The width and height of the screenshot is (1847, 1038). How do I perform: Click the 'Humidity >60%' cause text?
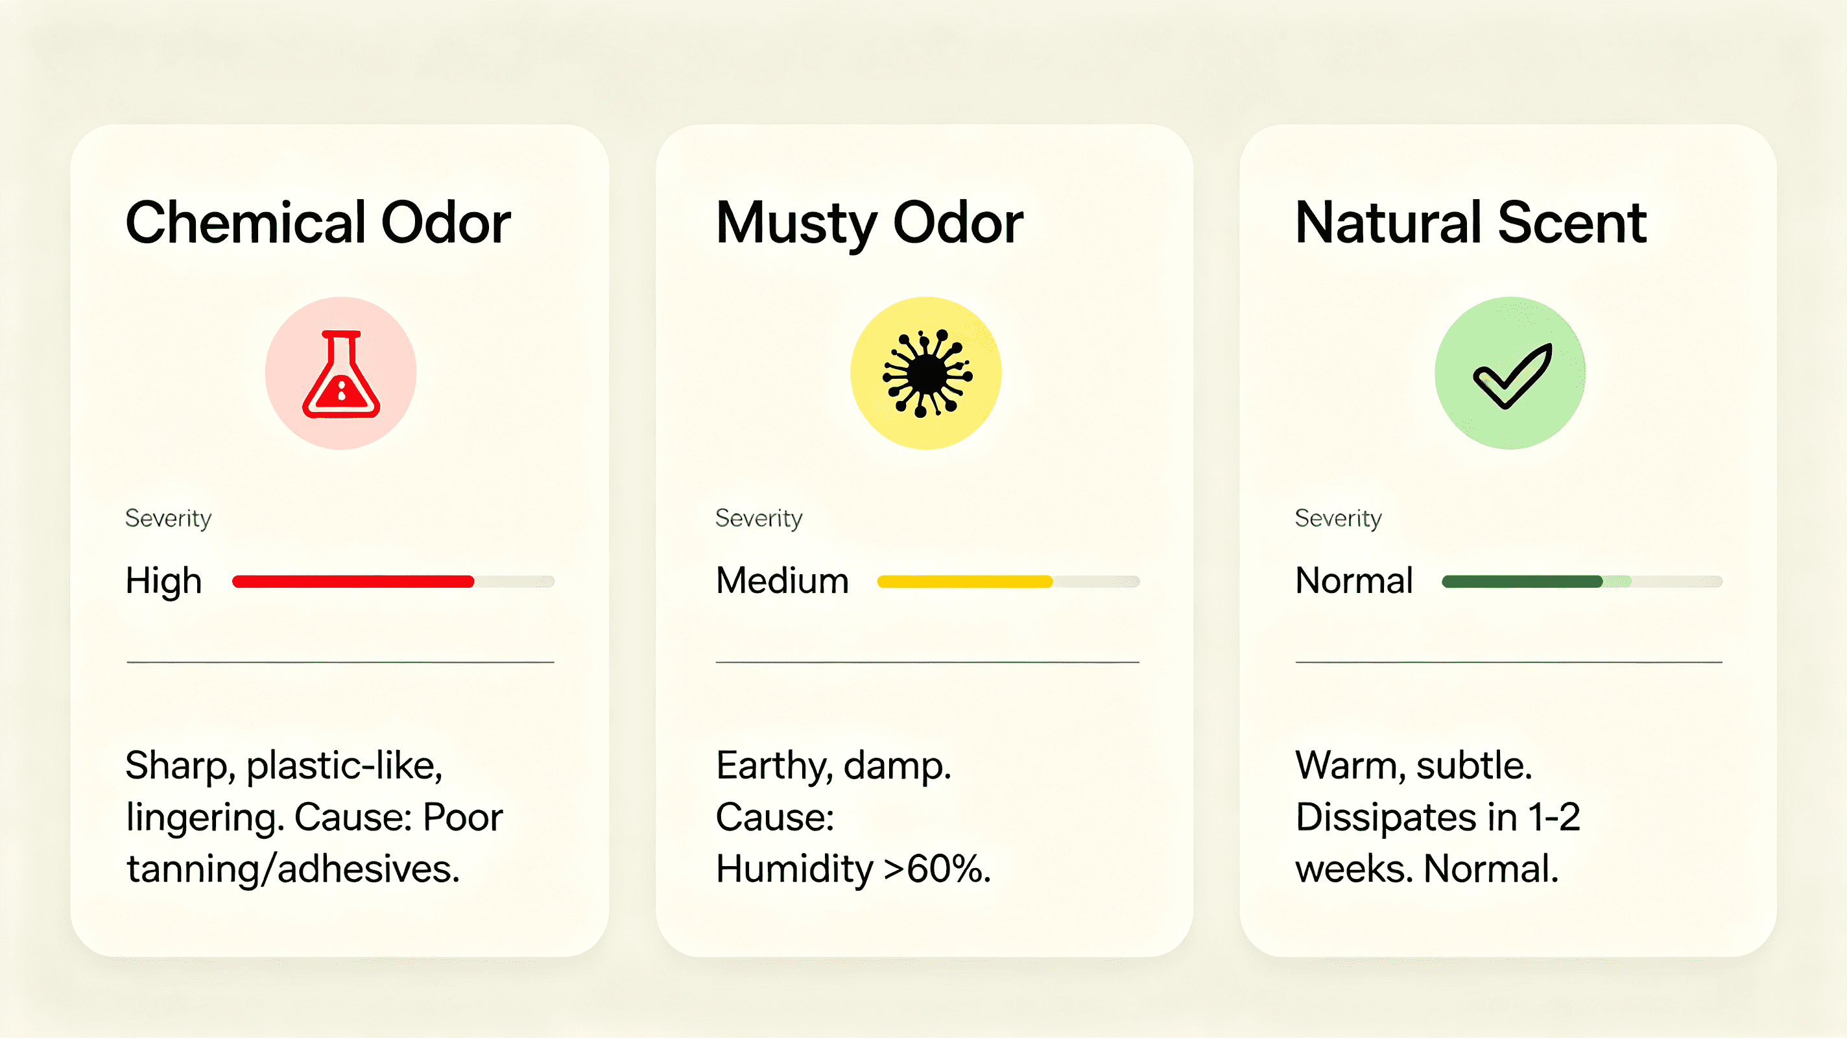tap(853, 869)
